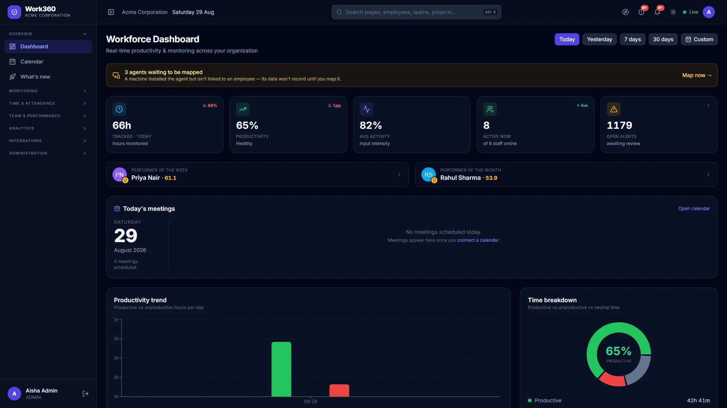Click the Dashboard grid icon in sidebar
727x408 pixels.
point(12,46)
